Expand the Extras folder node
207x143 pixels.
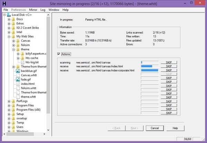click(9, 24)
